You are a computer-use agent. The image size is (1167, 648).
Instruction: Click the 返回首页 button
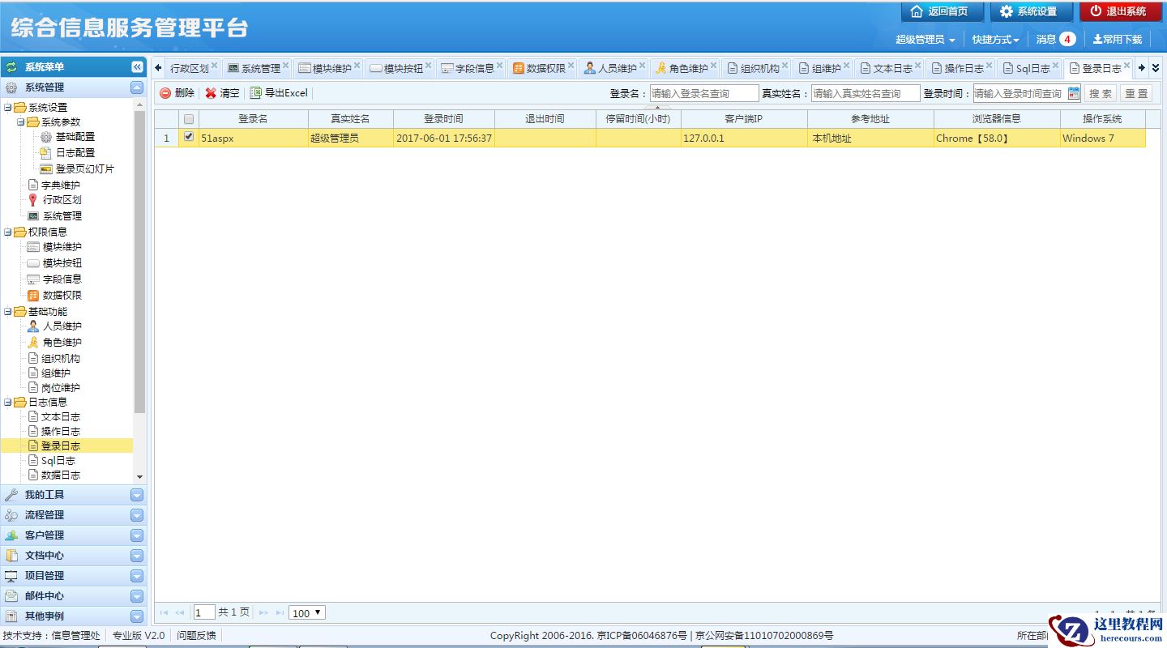(x=942, y=11)
